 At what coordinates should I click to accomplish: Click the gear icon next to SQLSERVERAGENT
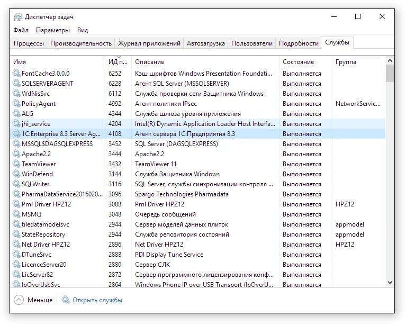(16, 84)
